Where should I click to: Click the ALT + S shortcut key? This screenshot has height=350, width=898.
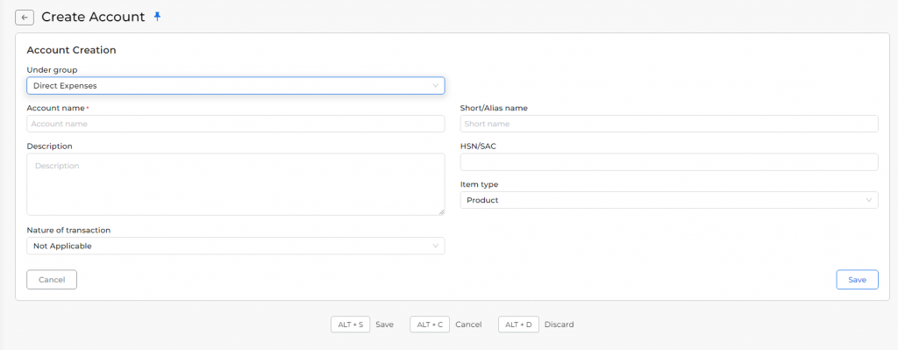point(351,325)
